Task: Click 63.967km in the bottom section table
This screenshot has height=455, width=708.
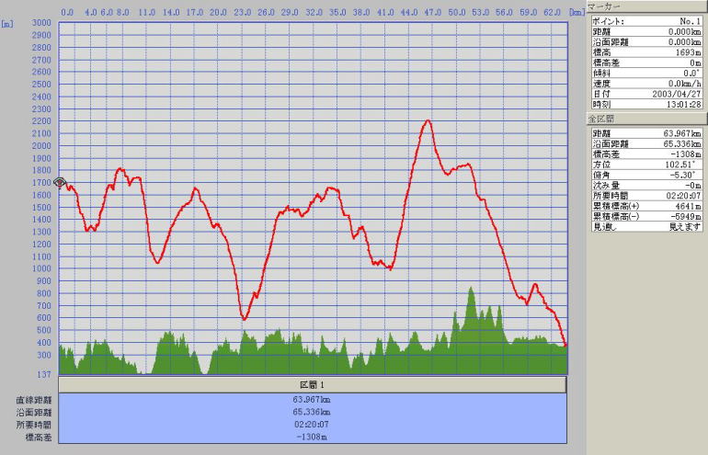Action: (x=313, y=400)
